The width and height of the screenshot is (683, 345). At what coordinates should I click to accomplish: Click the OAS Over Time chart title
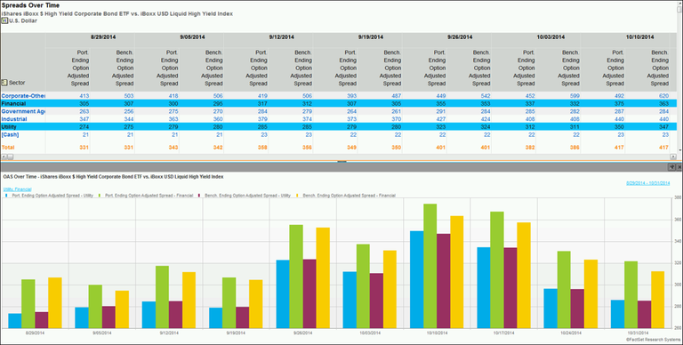(x=113, y=177)
